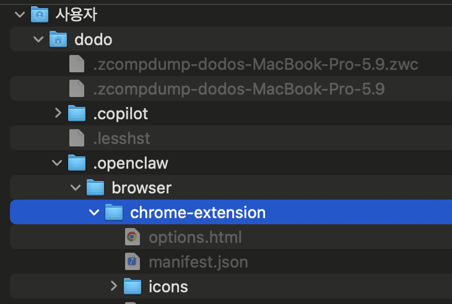452x304 pixels.
Task: Collapse the chrome-extension folder
Action: coord(94,213)
